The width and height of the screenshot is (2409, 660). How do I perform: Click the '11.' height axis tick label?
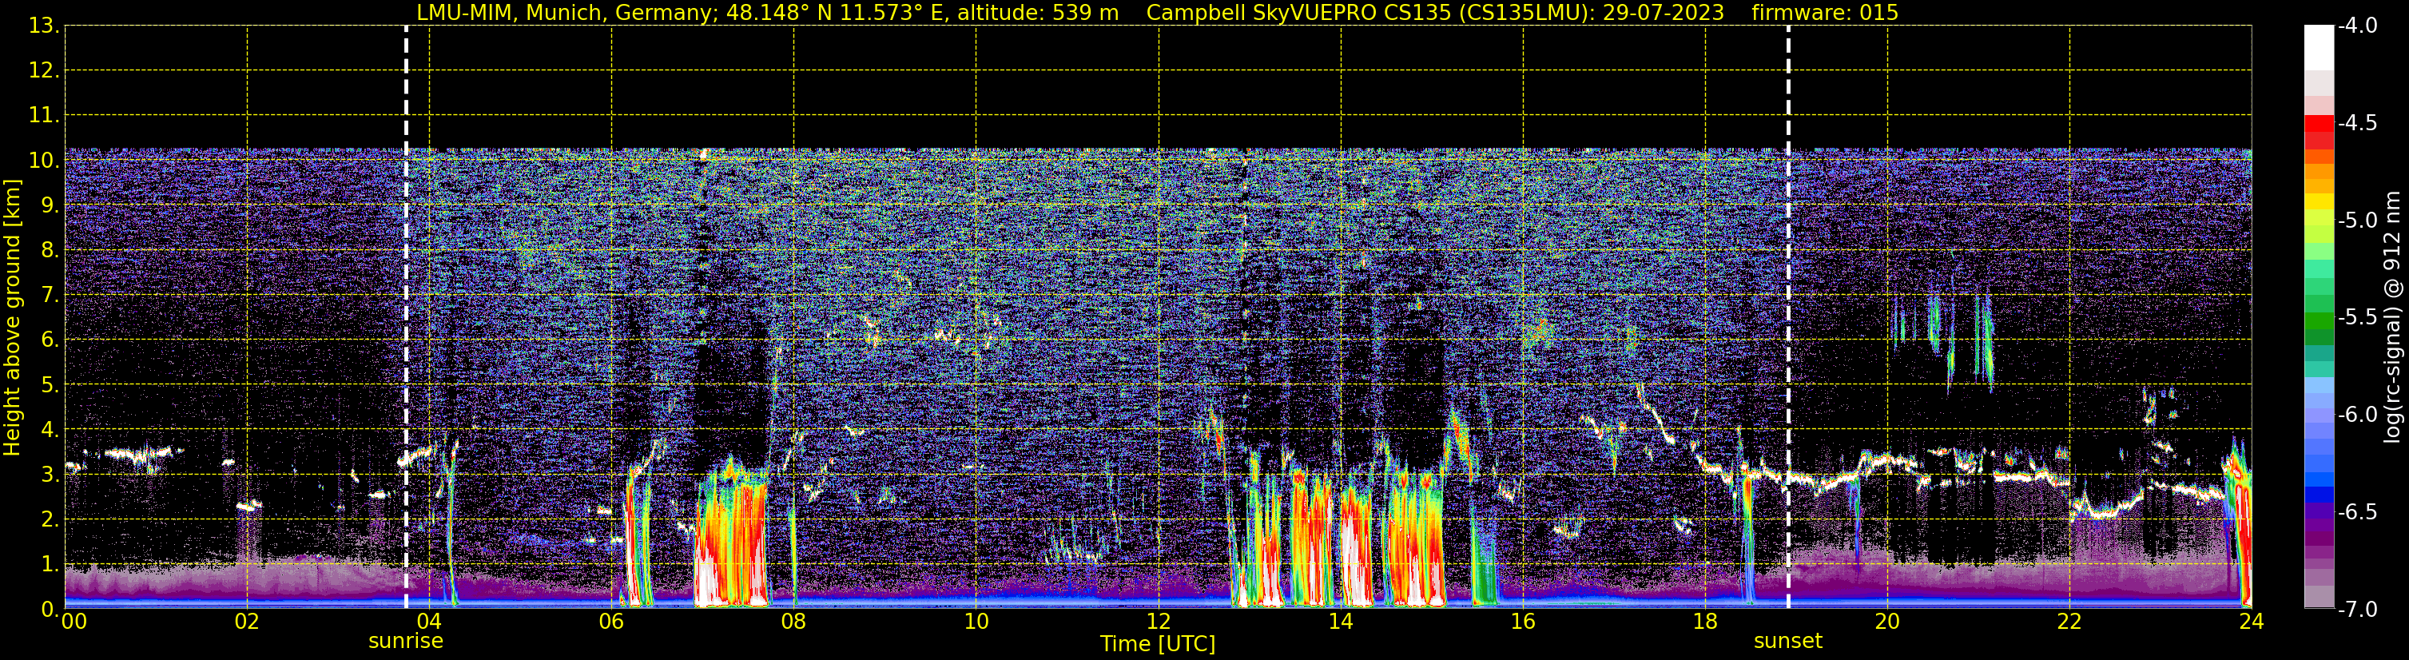tap(44, 116)
